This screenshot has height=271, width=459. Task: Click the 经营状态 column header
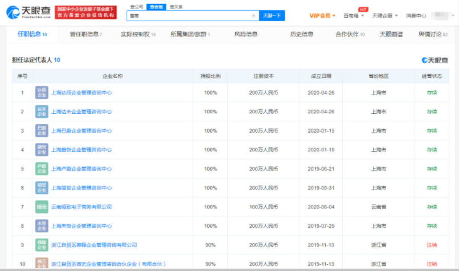click(x=432, y=76)
